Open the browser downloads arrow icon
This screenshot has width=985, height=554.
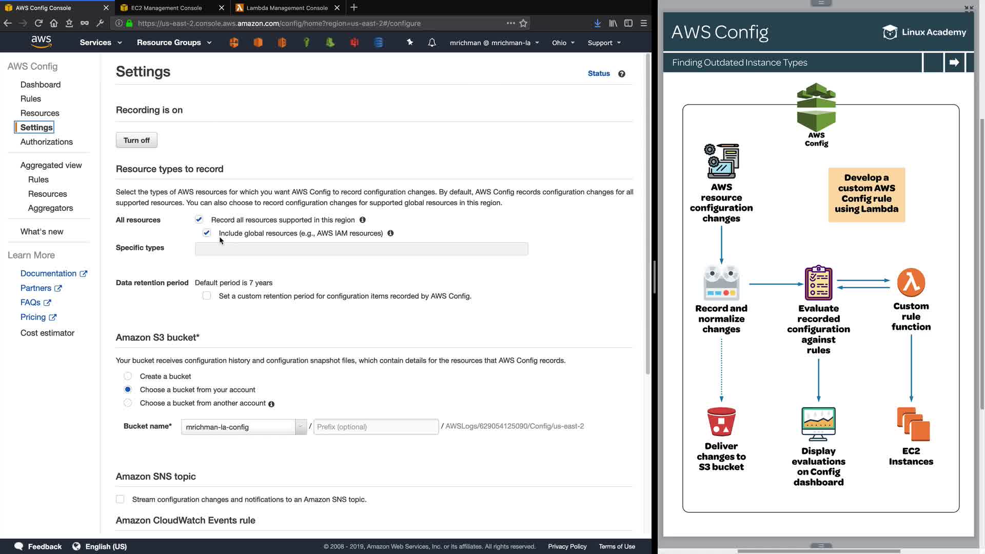pyautogui.click(x=598, y=23)
